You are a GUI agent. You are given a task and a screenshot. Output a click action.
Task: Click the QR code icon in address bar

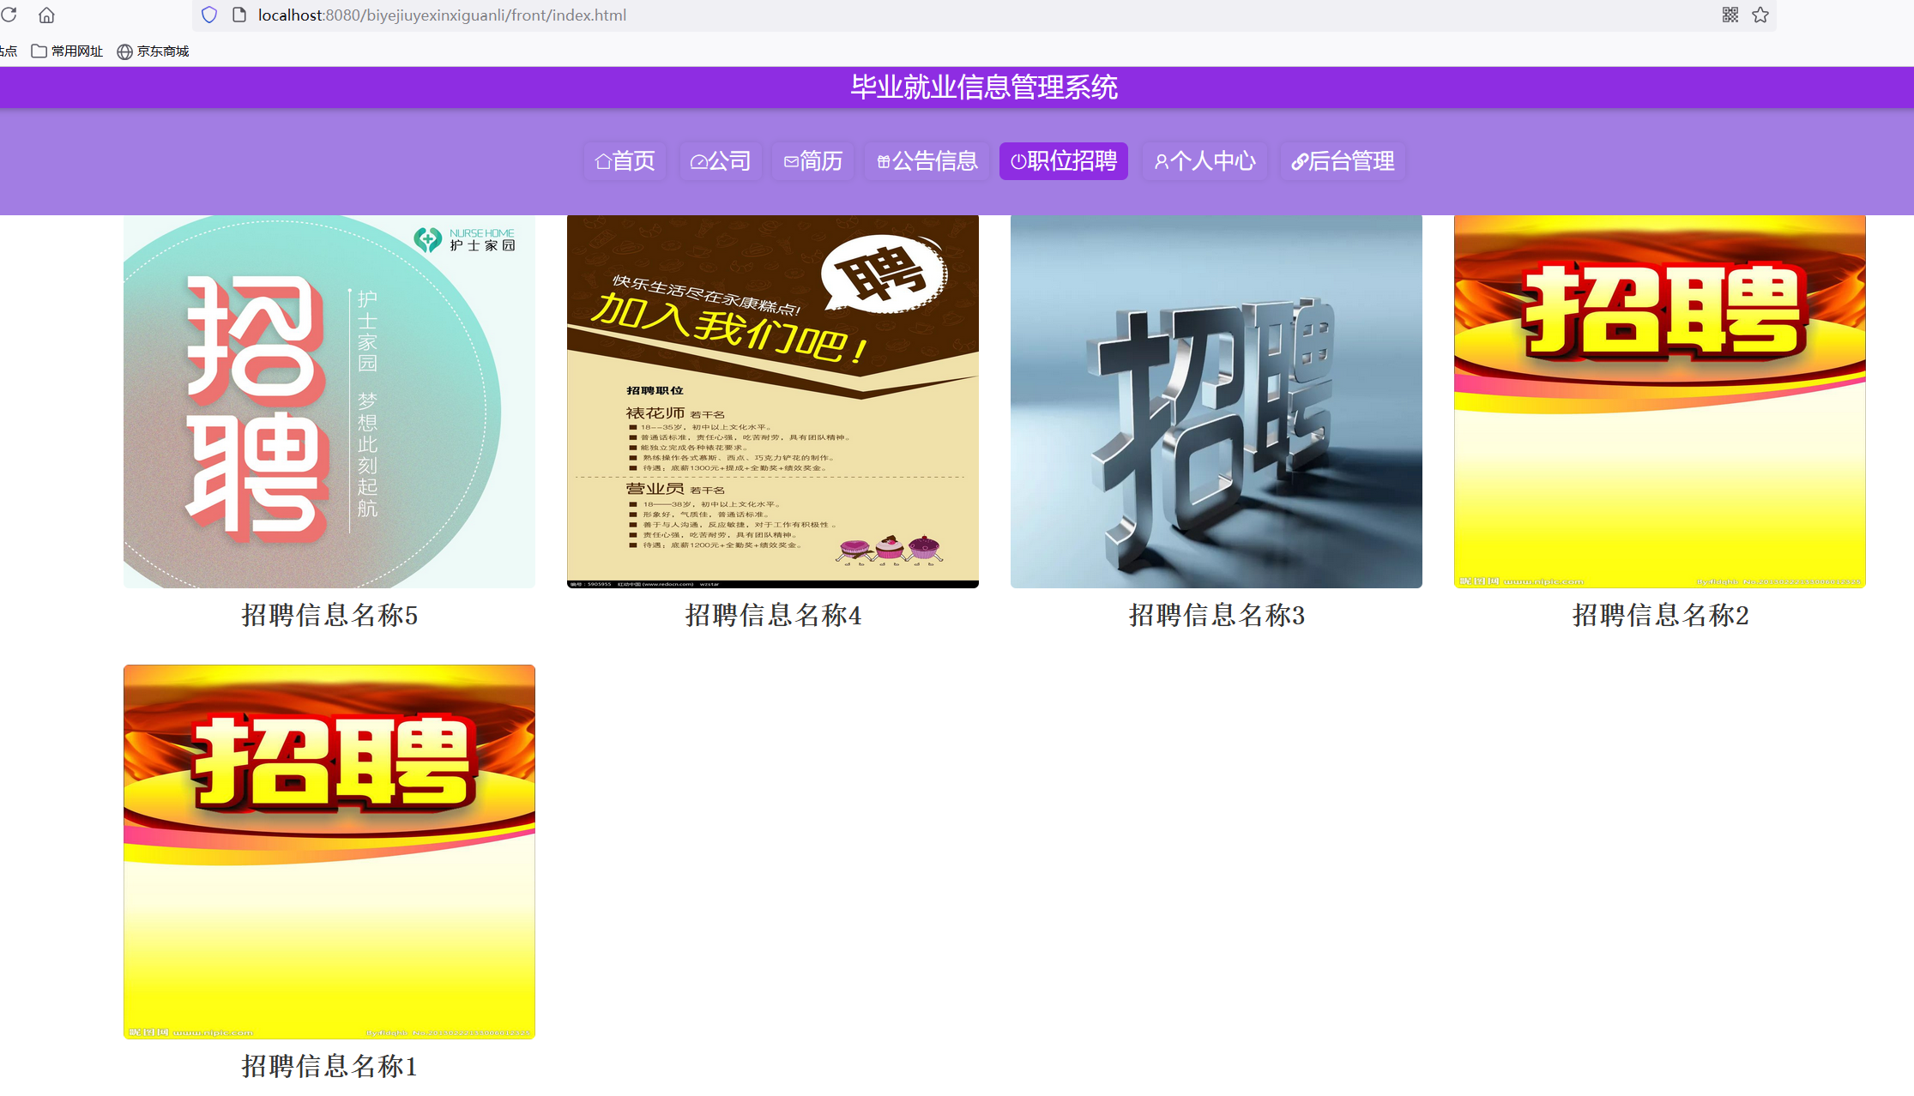[1730, 15]
